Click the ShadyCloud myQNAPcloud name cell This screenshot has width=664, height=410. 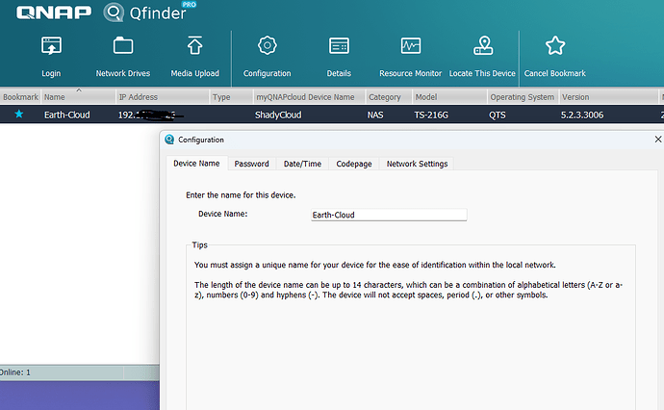(278, 115)
